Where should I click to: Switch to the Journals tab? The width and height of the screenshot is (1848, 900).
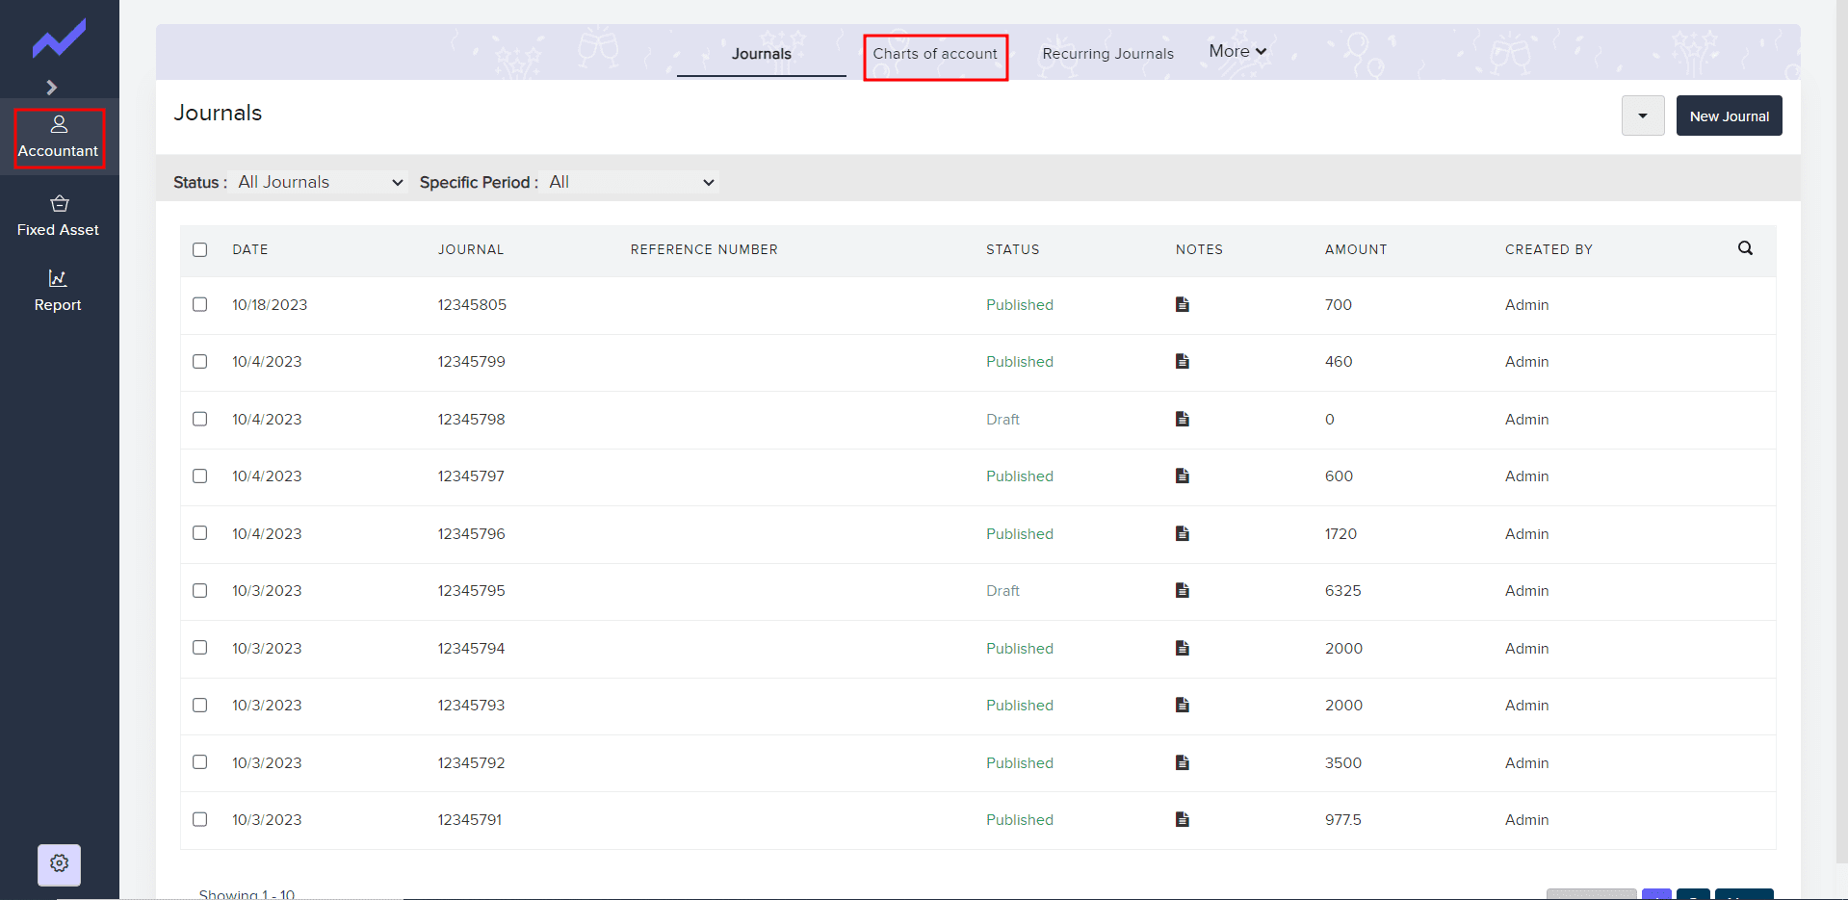pos(762,54)
